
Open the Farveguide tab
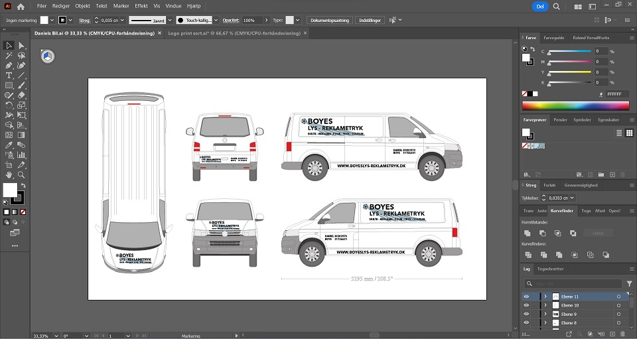[553, 38]
